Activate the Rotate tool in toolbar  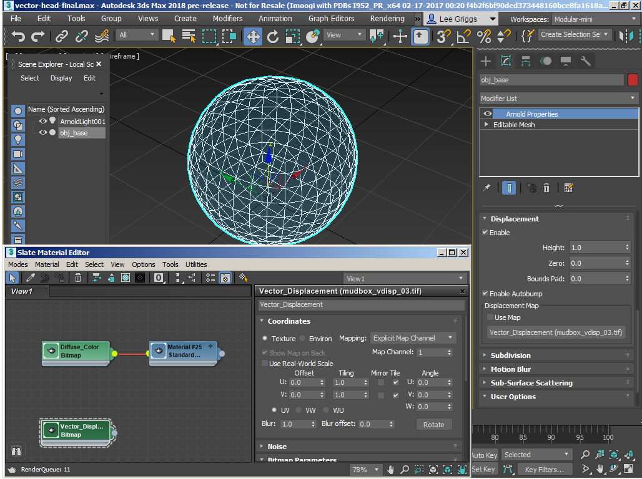pyautogui.click(x=273, y=37)
